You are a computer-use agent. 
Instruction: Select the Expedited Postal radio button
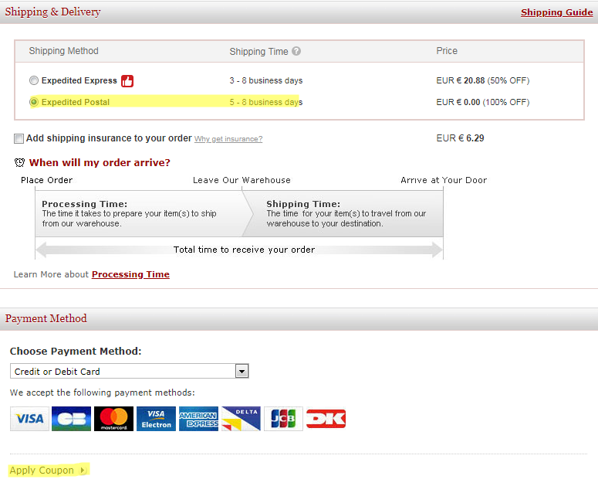[33, 102]
